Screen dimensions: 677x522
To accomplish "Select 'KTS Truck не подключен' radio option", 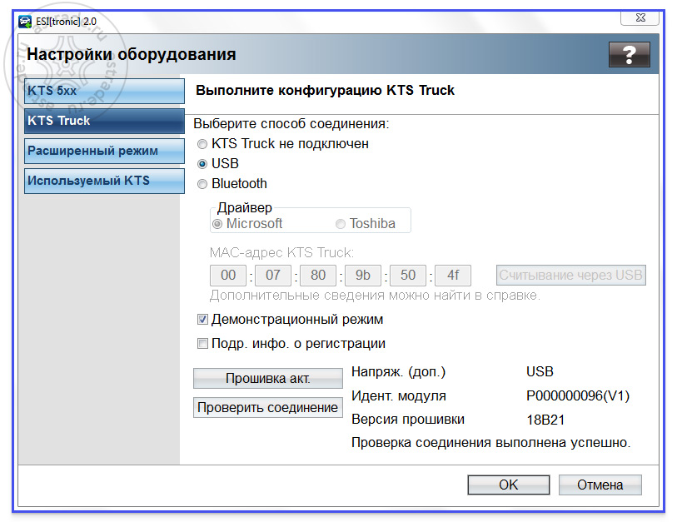I will click(x=202, y=144).
